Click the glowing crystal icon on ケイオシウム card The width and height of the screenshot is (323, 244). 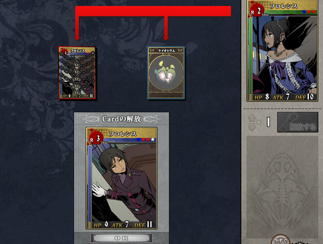pos(166,72)
